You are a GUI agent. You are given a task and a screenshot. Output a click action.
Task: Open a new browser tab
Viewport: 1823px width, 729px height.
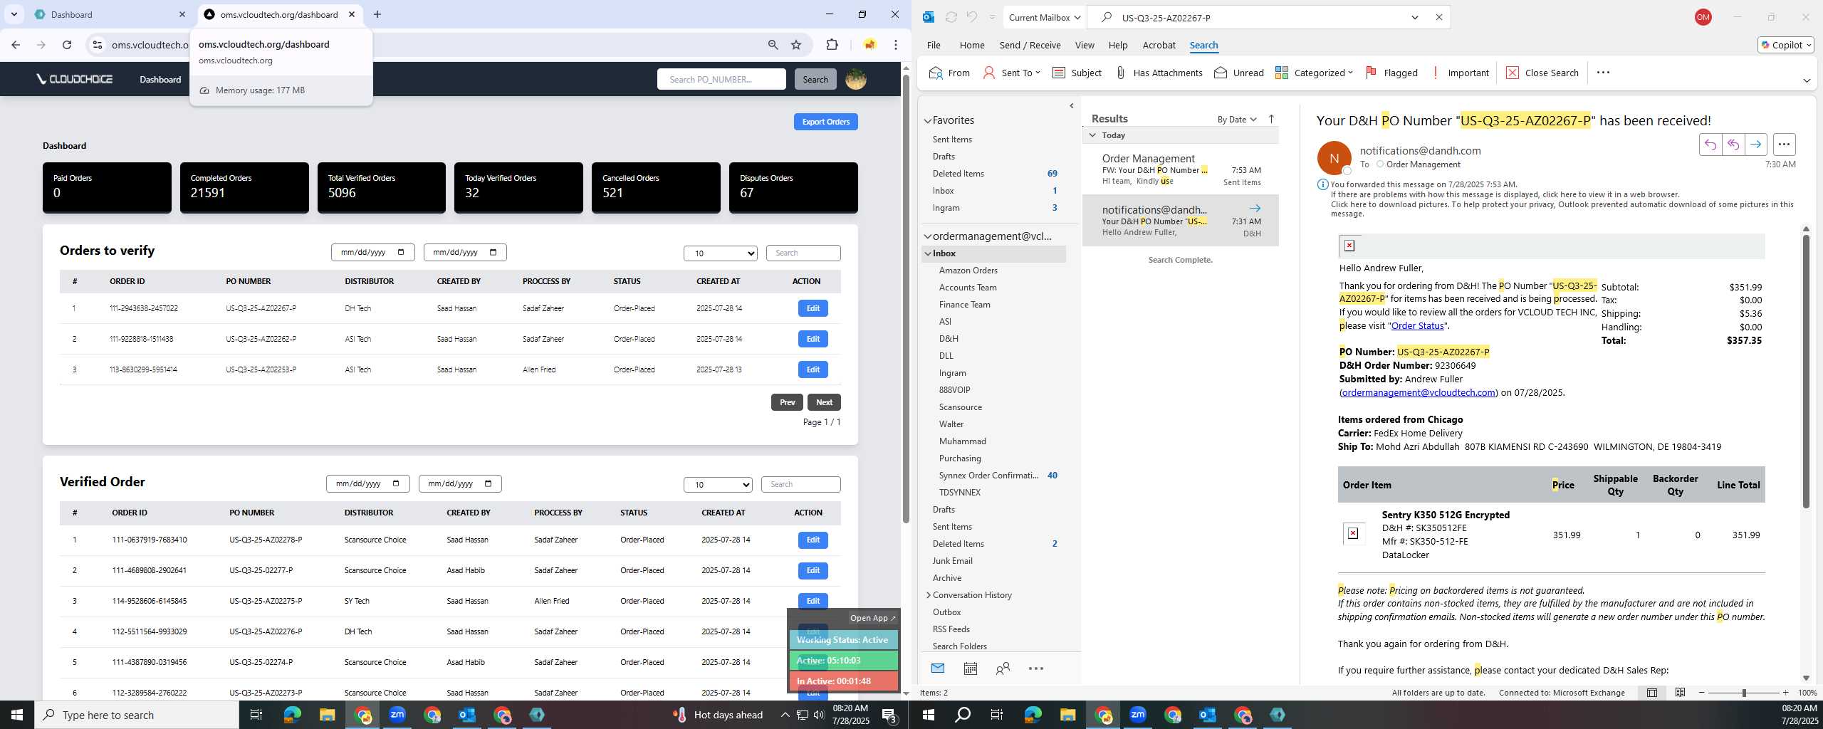[x=377, y=14]
